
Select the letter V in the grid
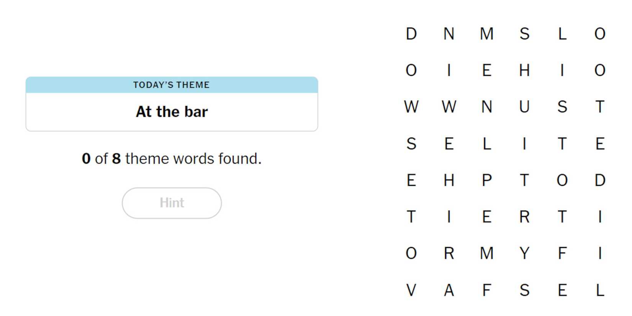pos(411,290)
